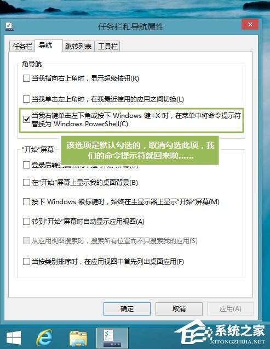Open the 工具栏 tab
The height and width of the screenshot is (349, 270).
click(x=107, y=47)
